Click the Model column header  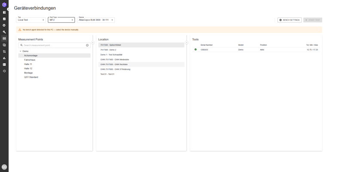[241, 45]
